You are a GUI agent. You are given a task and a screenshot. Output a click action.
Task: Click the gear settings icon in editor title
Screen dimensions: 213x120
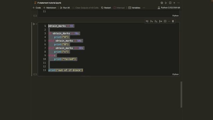162,3
